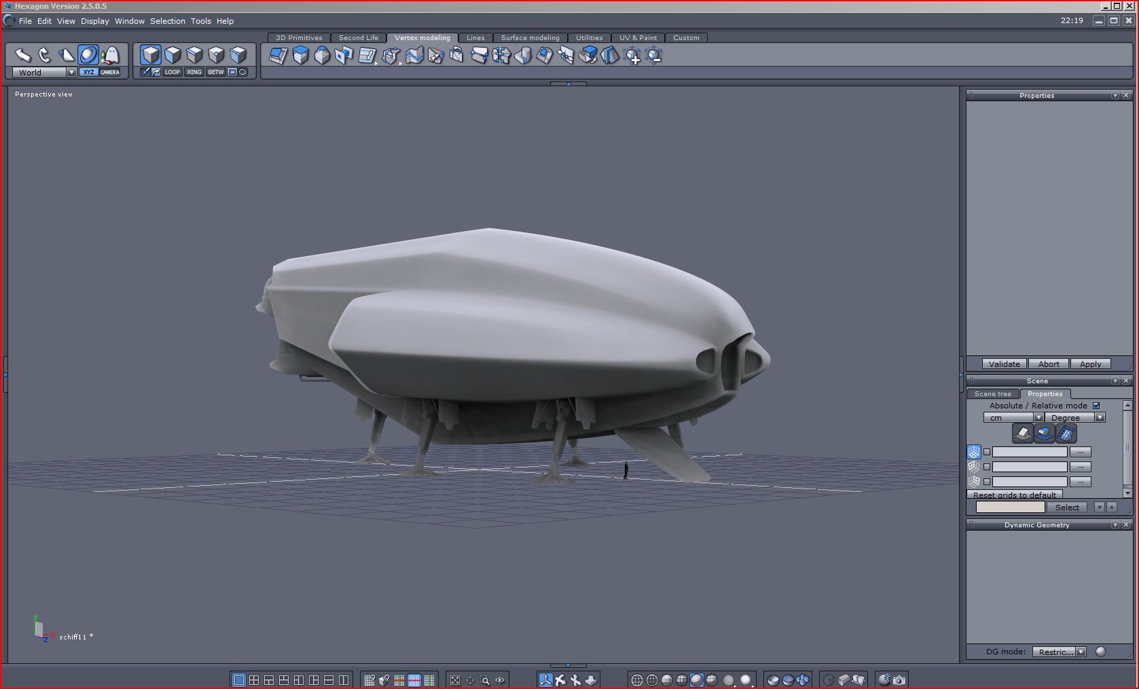Select the Vertex modeling tool with minus sign
The width and height of the screenshot is (1139, 689).
tap(653, 56)
